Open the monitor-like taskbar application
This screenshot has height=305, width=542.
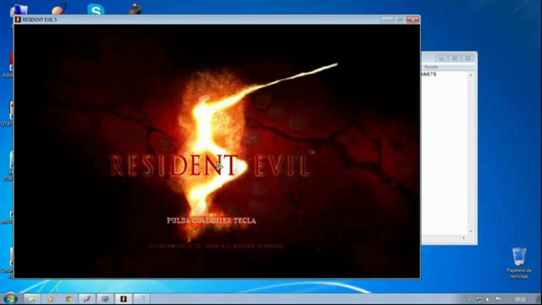(105, 299)
